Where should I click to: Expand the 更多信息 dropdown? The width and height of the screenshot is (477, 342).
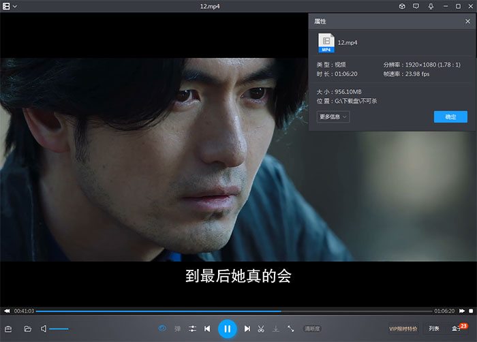tap(333, 116)
